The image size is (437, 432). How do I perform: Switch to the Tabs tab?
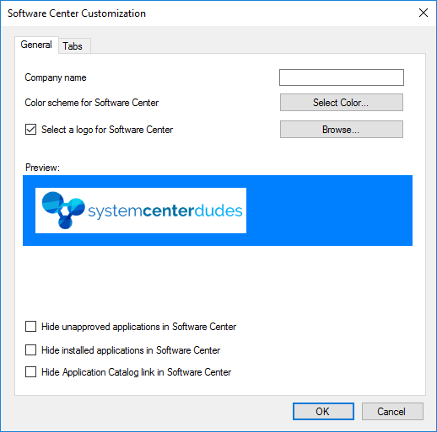[74, 45]
